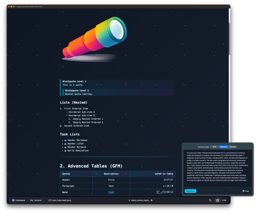This screenshot has height=213, width=258.
Task: Click the Paragraph table cell
Action: point(68,186)
